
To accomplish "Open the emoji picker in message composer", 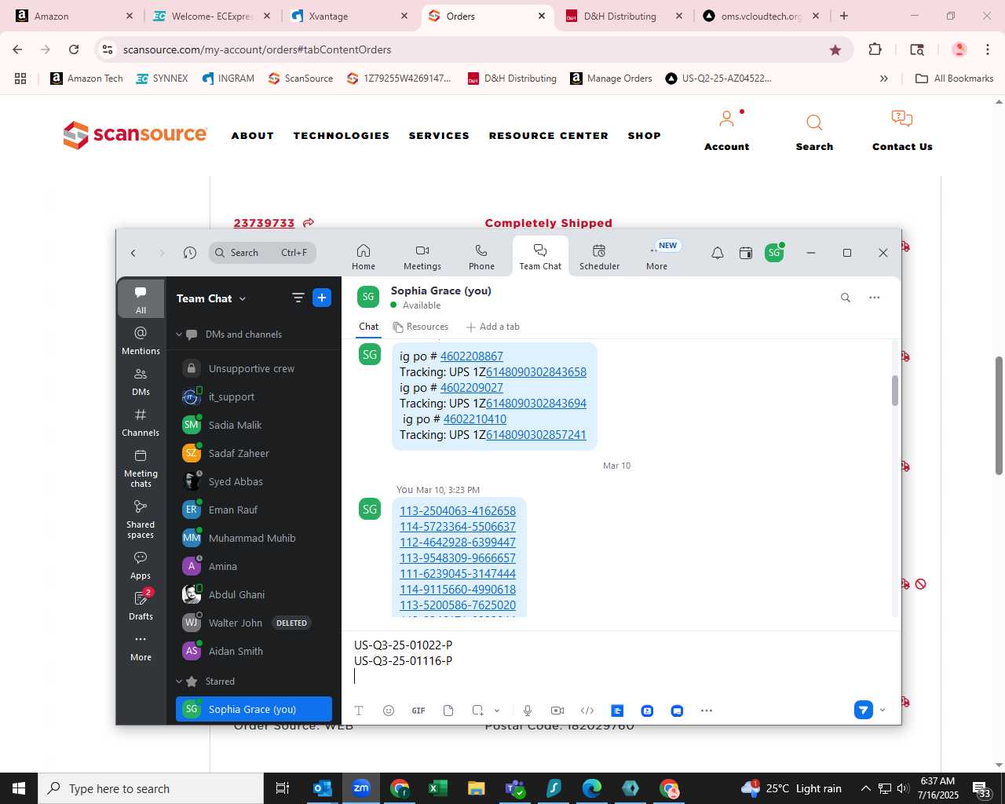I will pyautogui.click(x=389, y=711).
